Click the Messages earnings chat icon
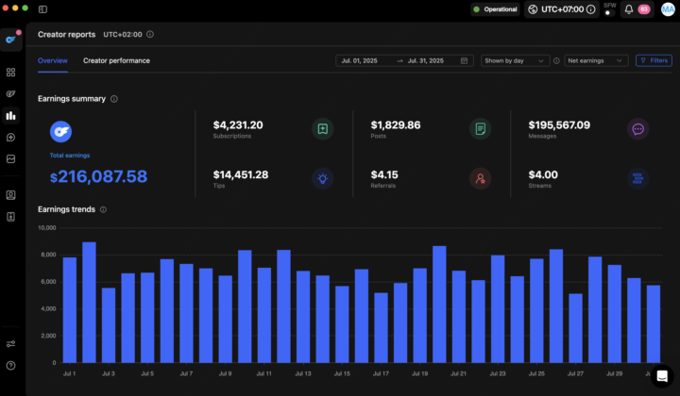Viewport: 680px width, 396px height. 637,129
